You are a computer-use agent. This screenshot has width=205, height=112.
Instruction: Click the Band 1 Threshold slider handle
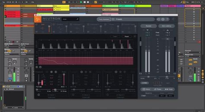38,83
